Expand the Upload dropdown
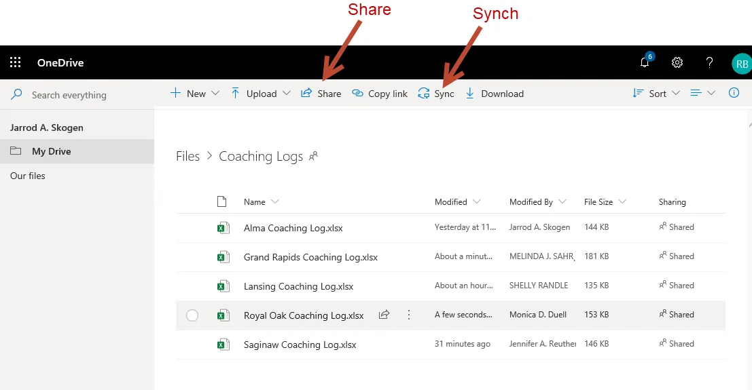This screenshot has width=752, height=390. [x=261, y=94]
